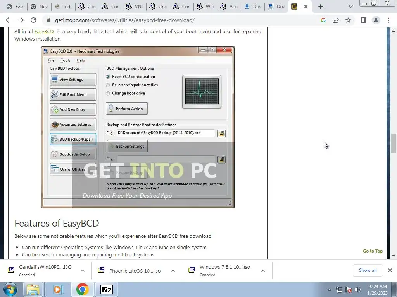Click the Google icon in the address bar
Image resolution: width=397 pixels, height=297 pixels.
(323, 20)
